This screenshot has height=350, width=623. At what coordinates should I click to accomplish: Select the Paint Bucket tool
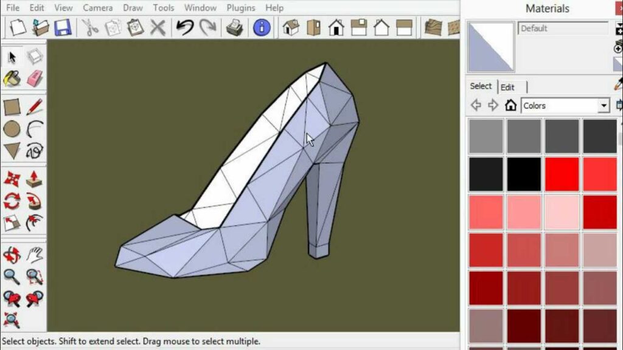(12, 78)
